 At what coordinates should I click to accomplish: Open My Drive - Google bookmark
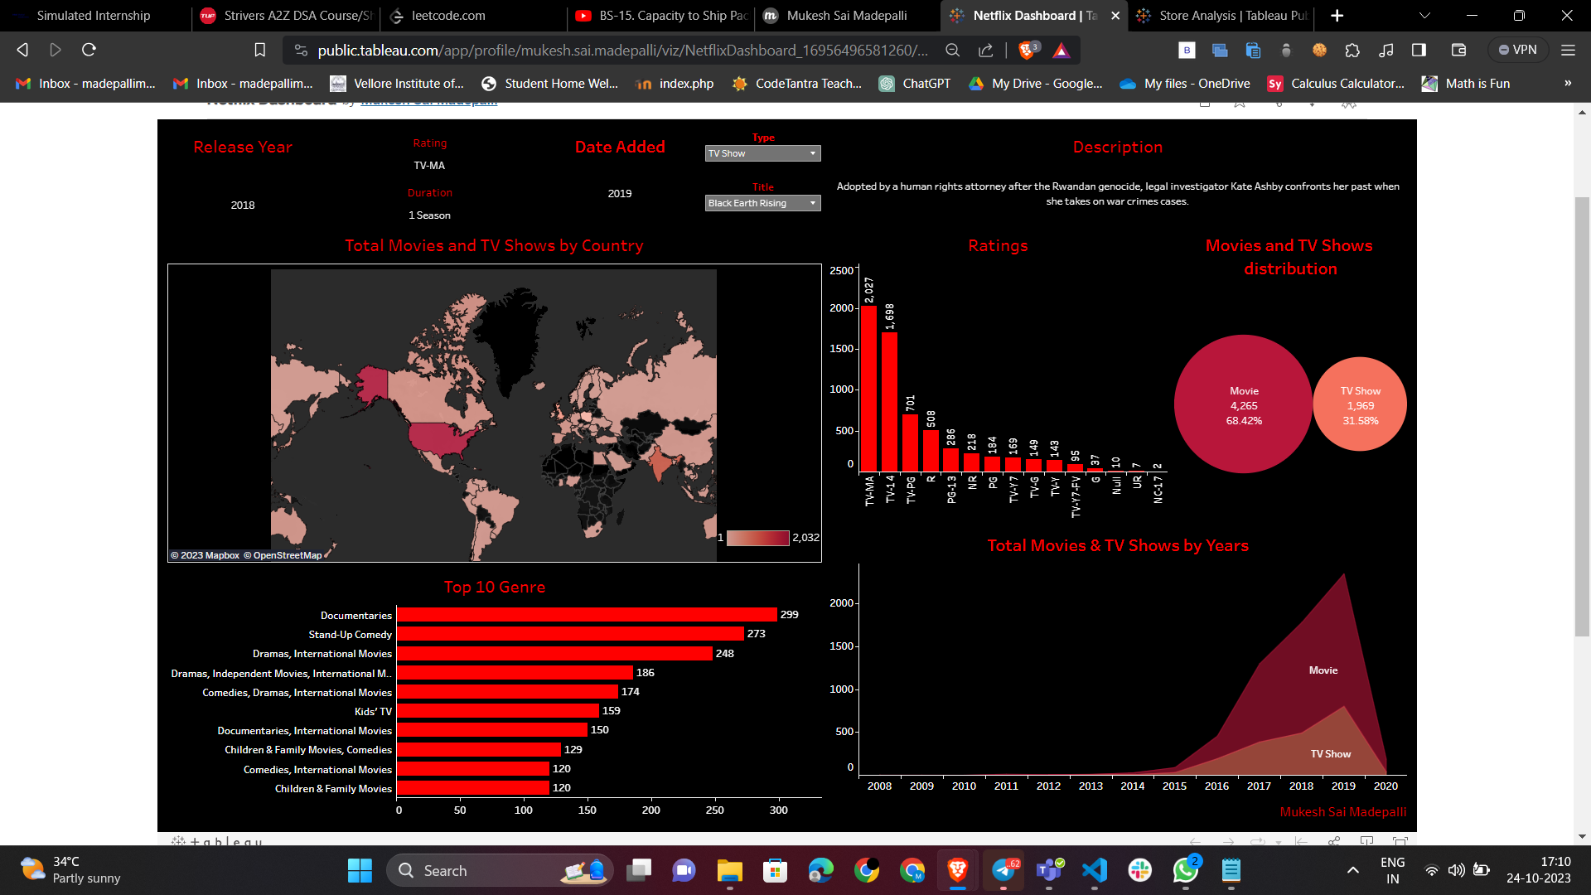1036,83
